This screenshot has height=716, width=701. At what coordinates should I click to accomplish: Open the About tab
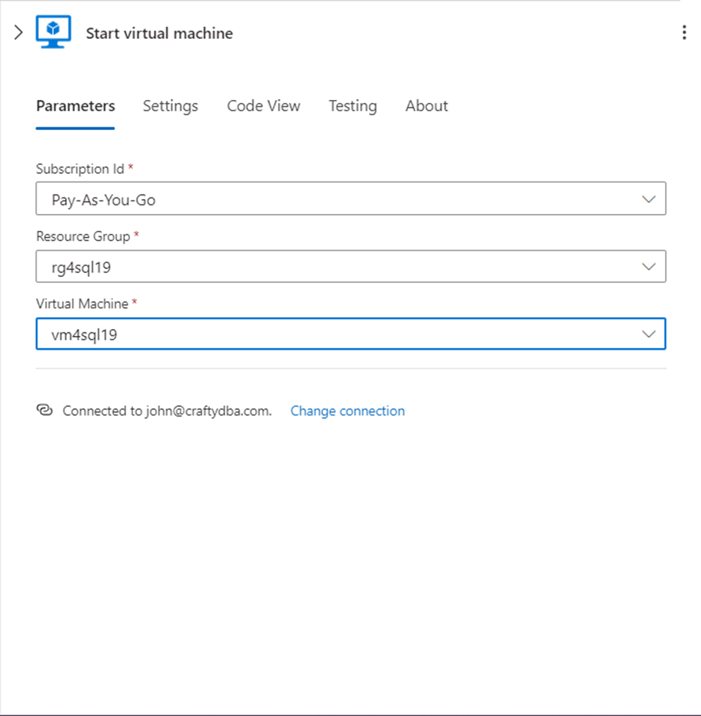(427, 106)
